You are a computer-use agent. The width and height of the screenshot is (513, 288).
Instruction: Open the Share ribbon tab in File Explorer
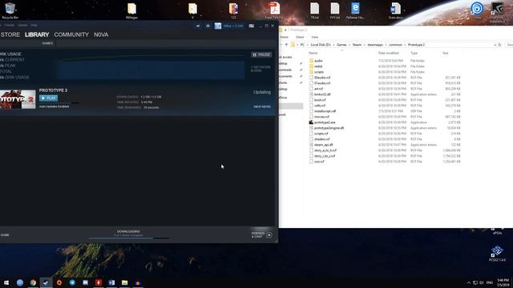click(x=300, y=38)
